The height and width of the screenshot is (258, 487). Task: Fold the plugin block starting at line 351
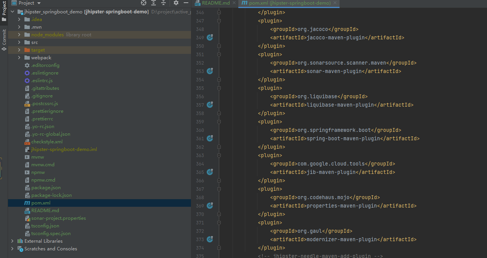[219, 54]
